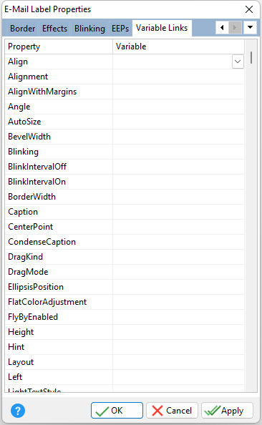The image size is (262, 425).
Task: Apply the label property changes
Action: [227, 411]
